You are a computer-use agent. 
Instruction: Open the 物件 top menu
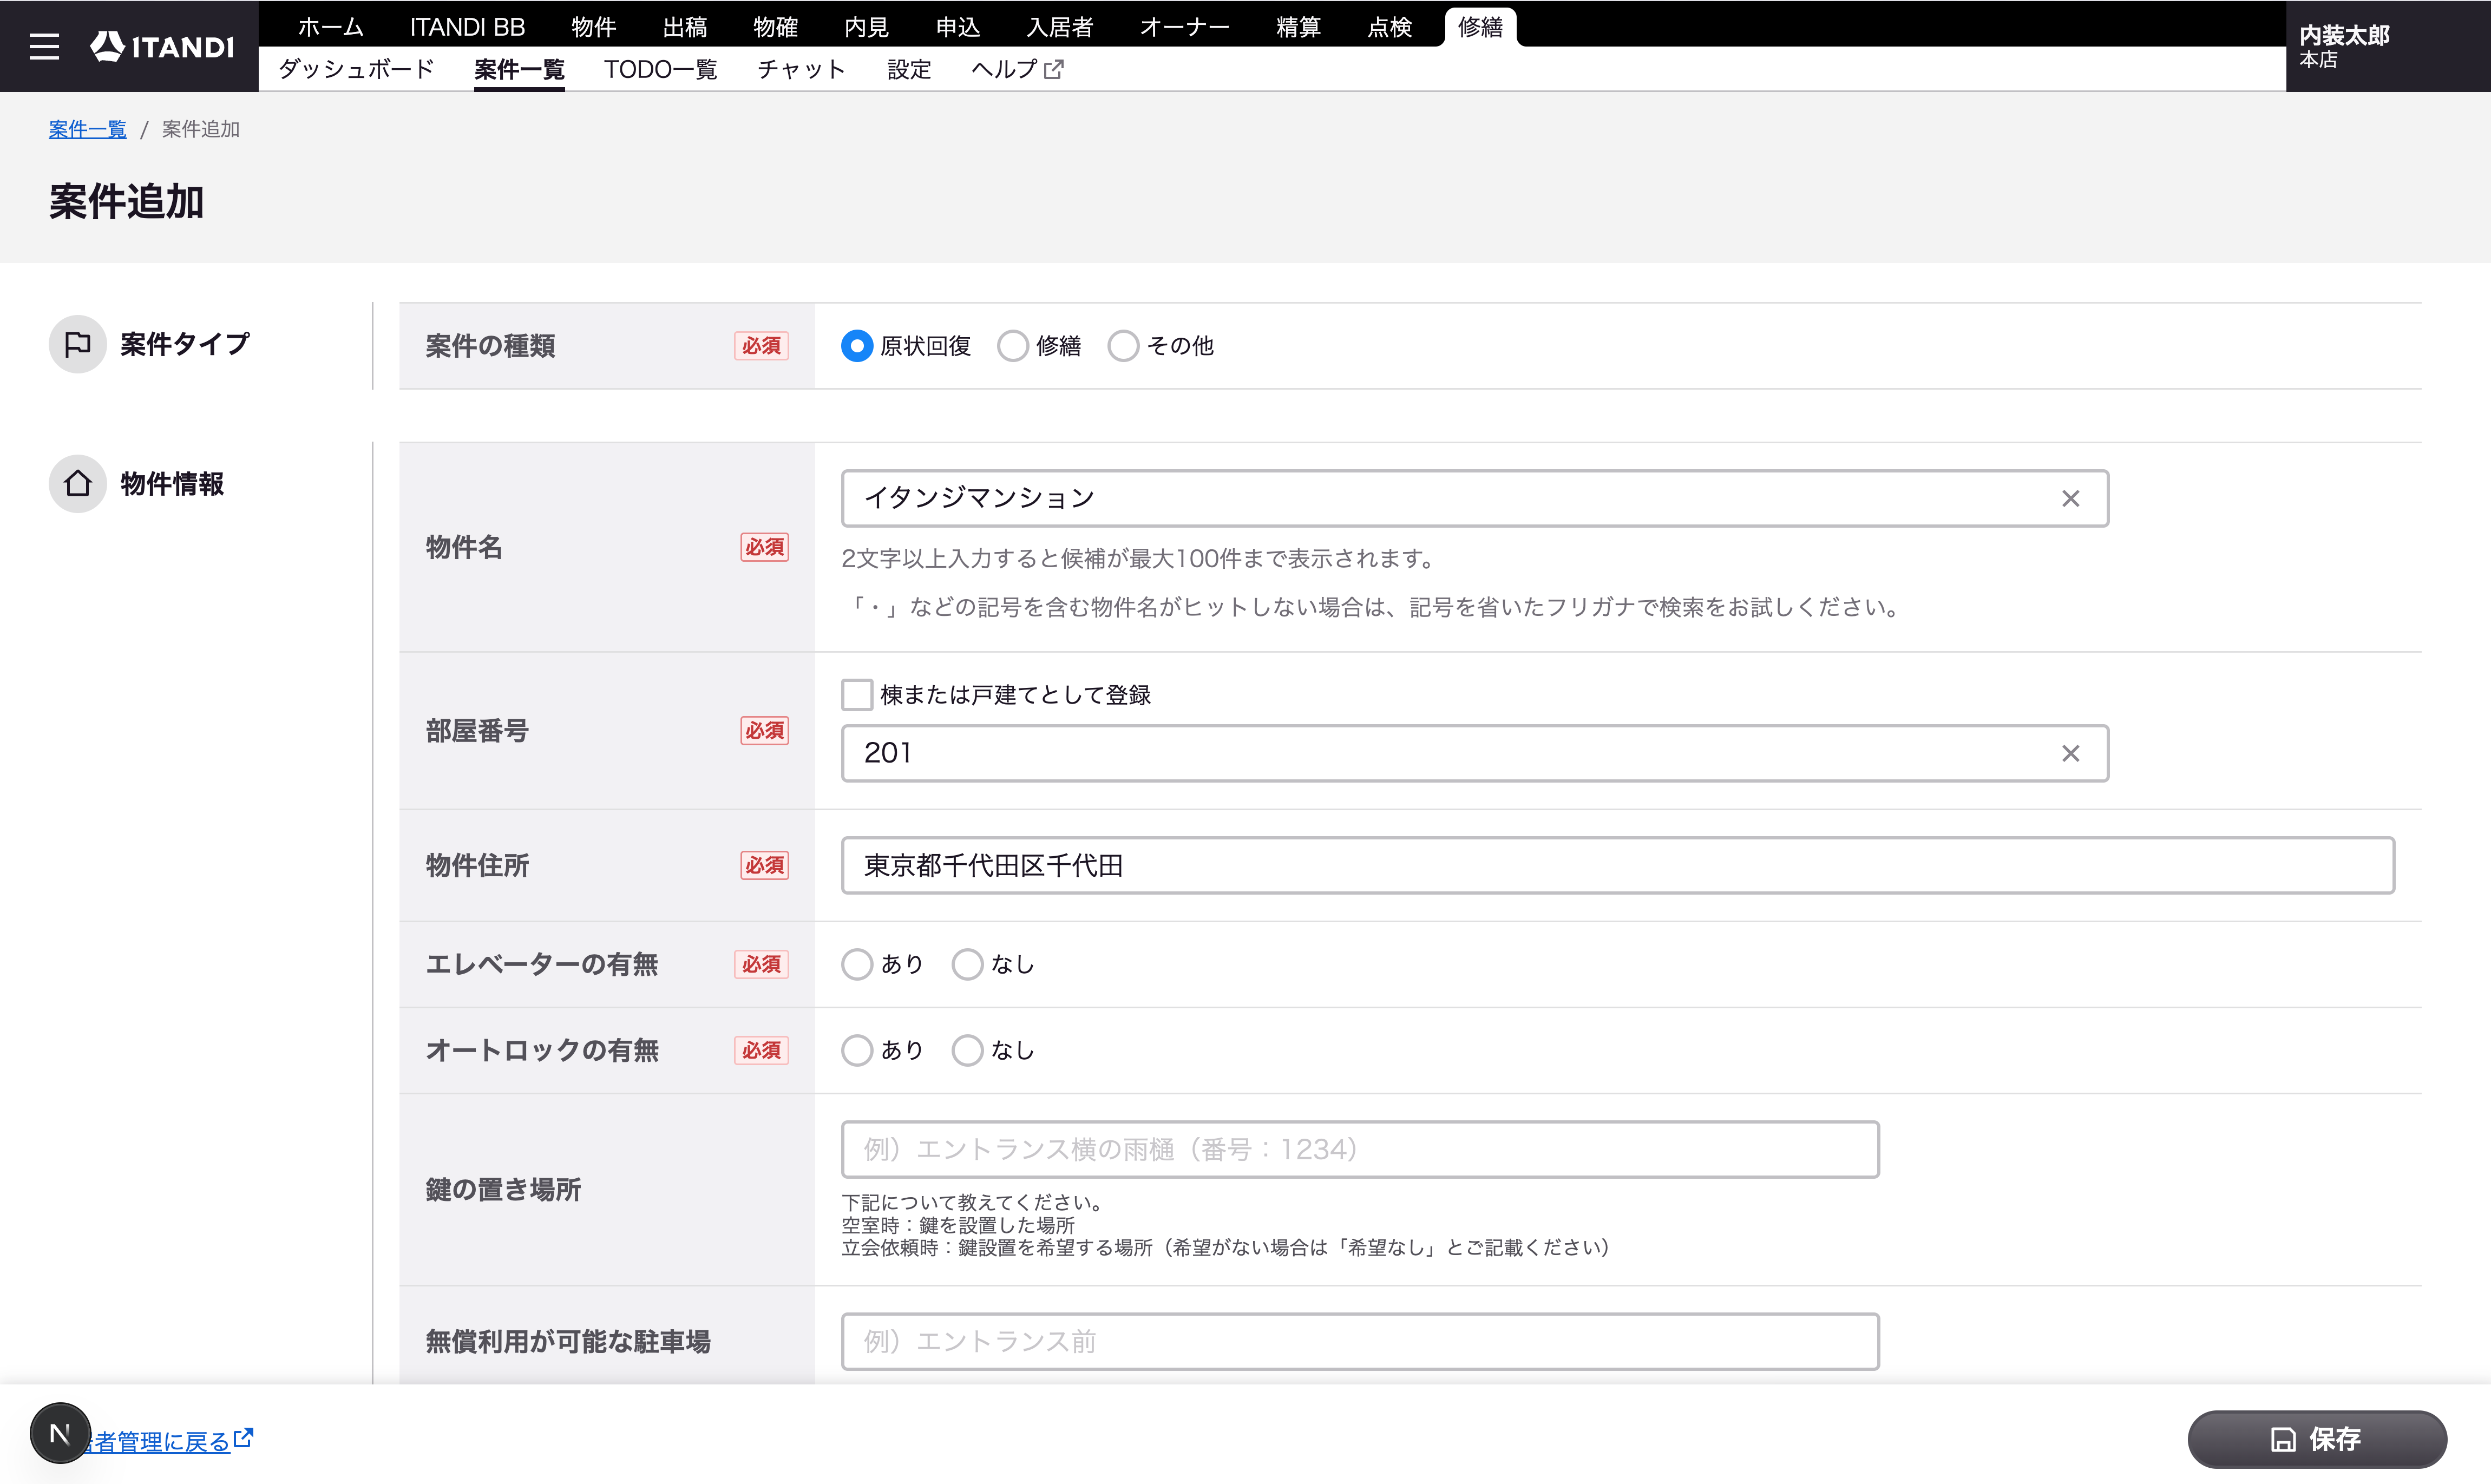coord(594,27)
